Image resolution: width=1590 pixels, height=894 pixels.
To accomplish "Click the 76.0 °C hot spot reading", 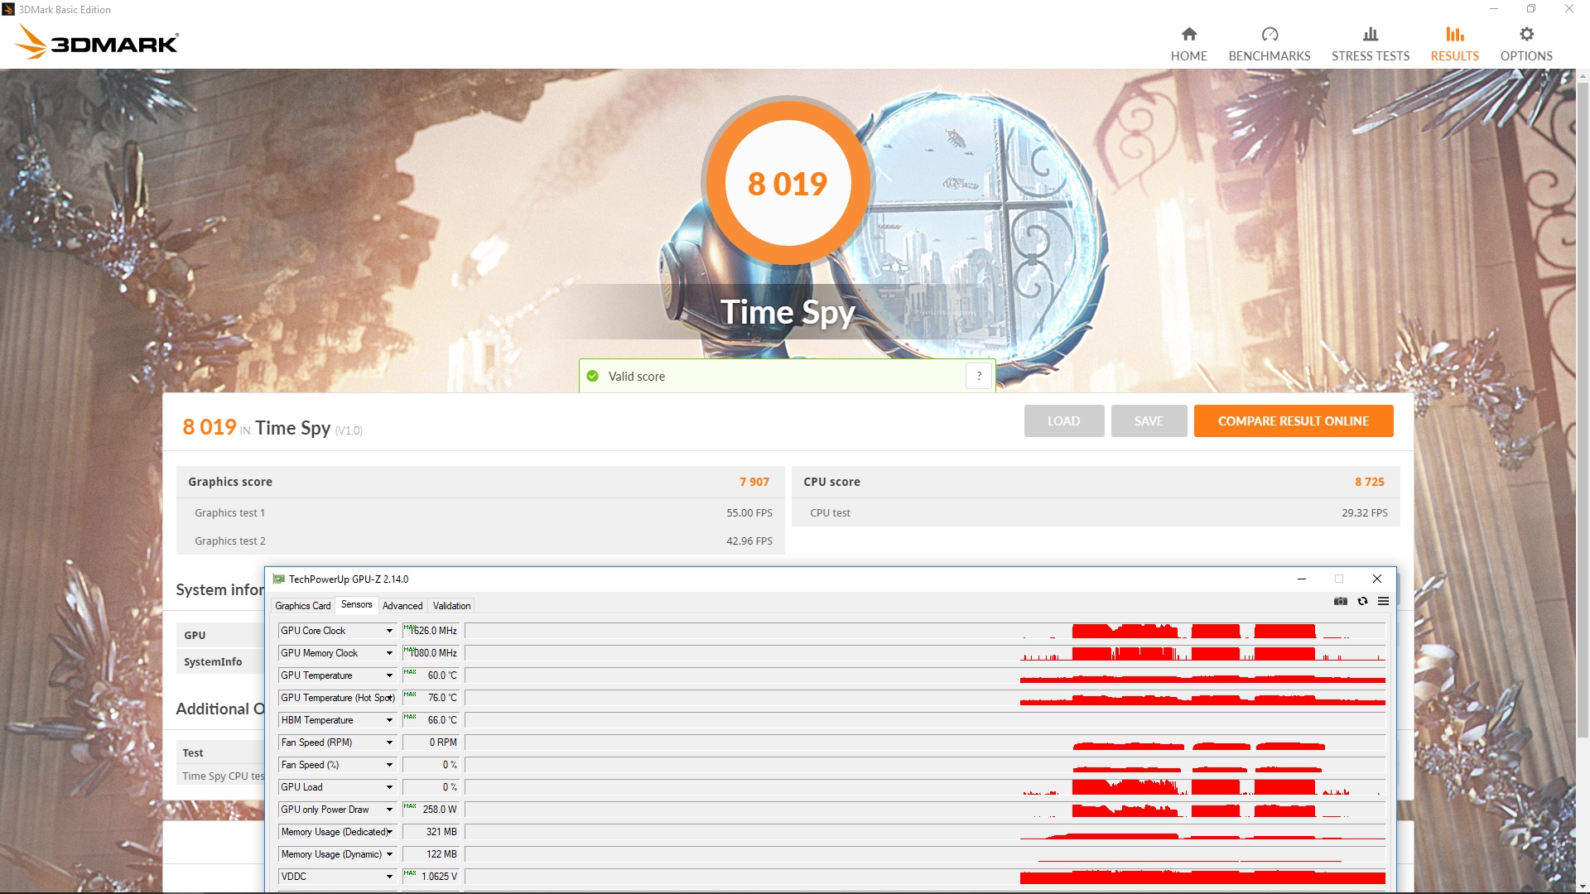I will click(x=431, y=698).
